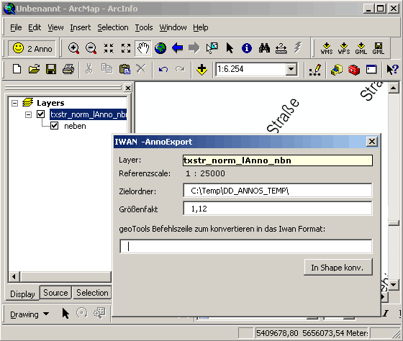Viewport: 403px width, 341px height.
Task: Click the map view scroll down arrow
Action: coord(393,284)
